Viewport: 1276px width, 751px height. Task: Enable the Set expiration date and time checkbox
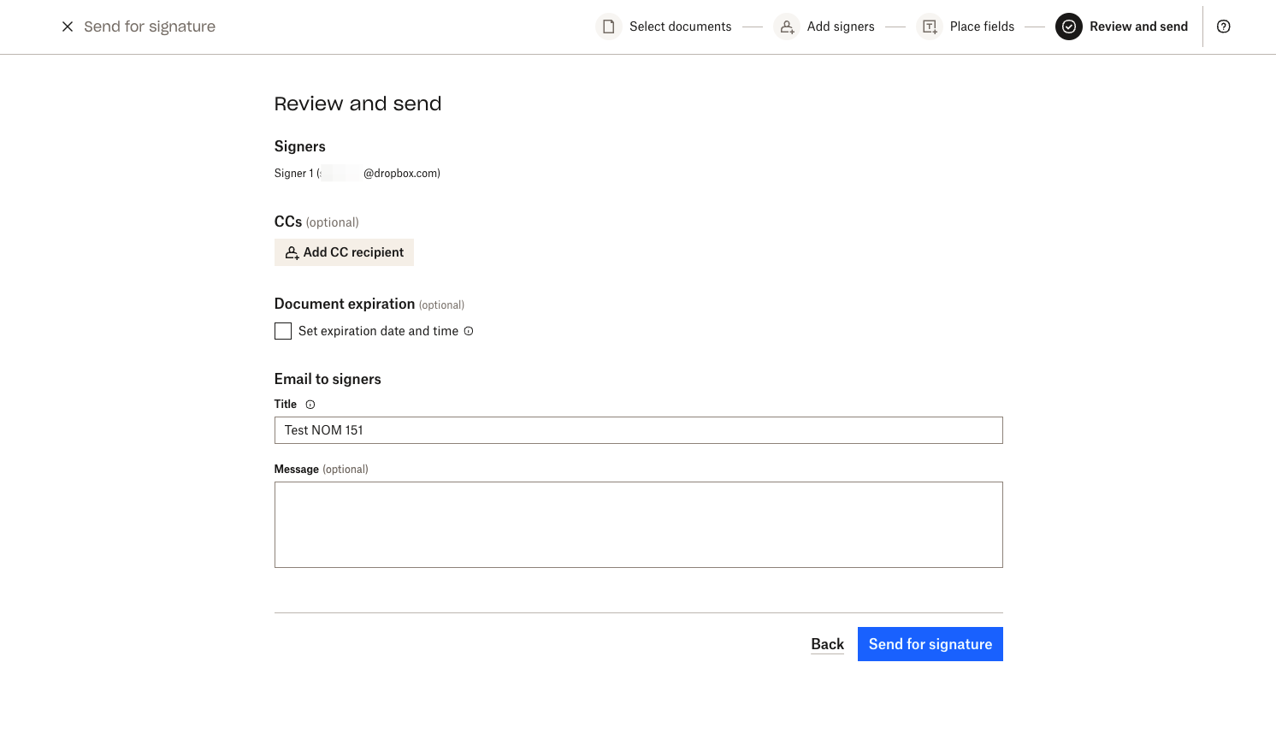(x=282, y=330)
